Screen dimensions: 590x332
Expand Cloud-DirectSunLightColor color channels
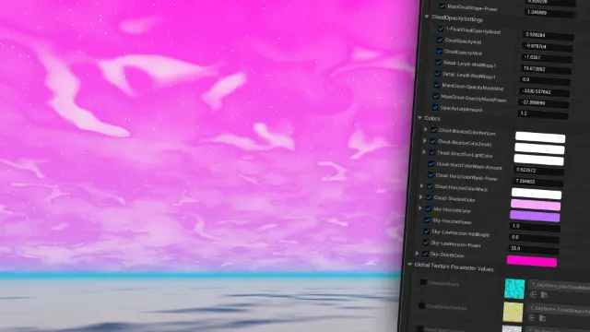[x=424, y=152]
